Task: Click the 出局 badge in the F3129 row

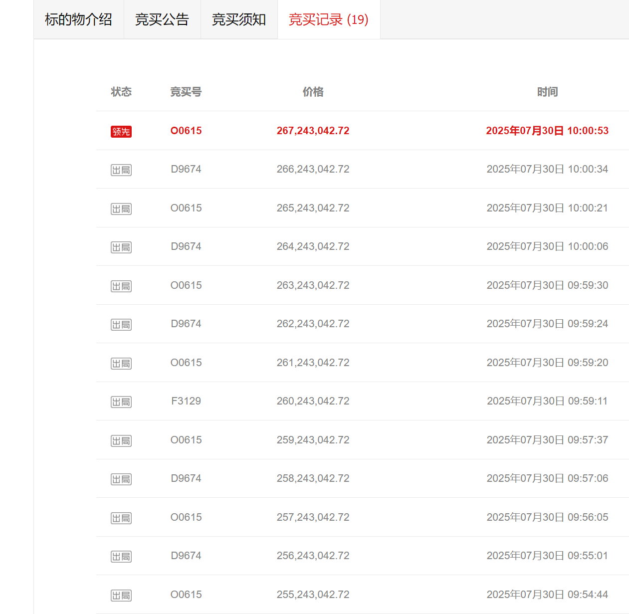Action: tap(121, 402)
